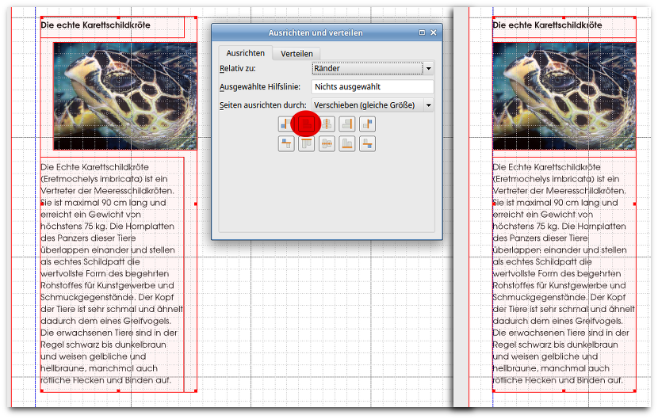Align tops of selected items

tap(306, 143)
